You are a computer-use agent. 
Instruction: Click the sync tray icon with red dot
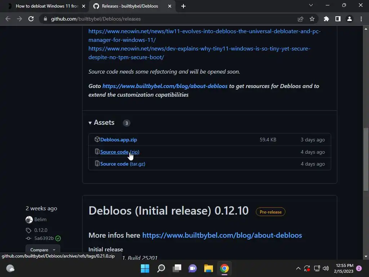(307, 268)
